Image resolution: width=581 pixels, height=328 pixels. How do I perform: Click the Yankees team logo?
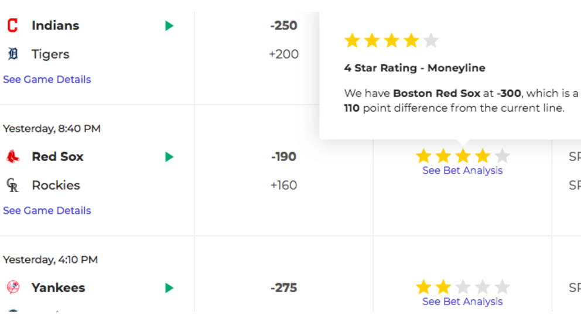tap(13, 287)
